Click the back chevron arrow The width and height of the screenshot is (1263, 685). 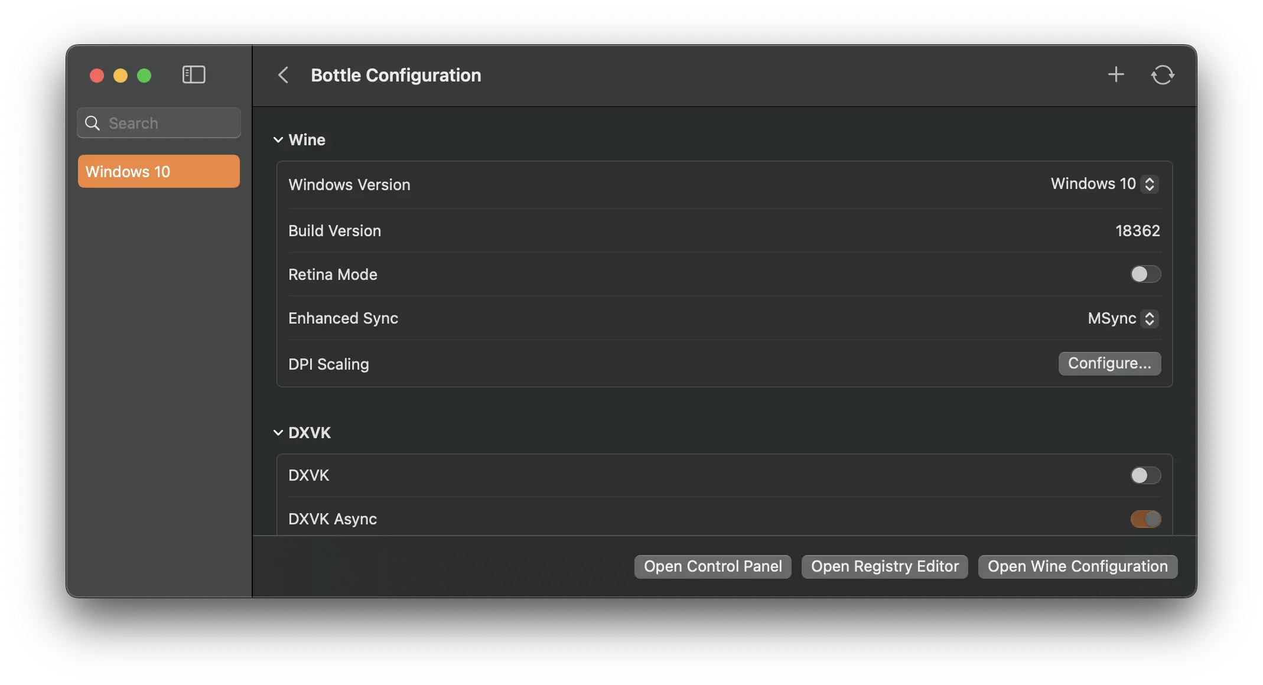click(284, 75)
